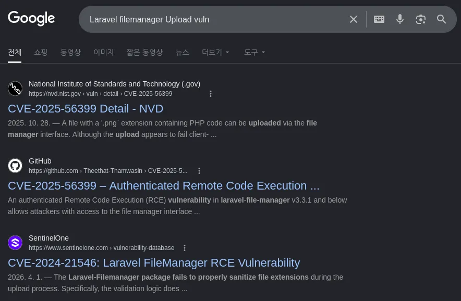Expand the 더보기 dropdown
The width and height of the screenshot is (461, 301).
pos(215,52)
